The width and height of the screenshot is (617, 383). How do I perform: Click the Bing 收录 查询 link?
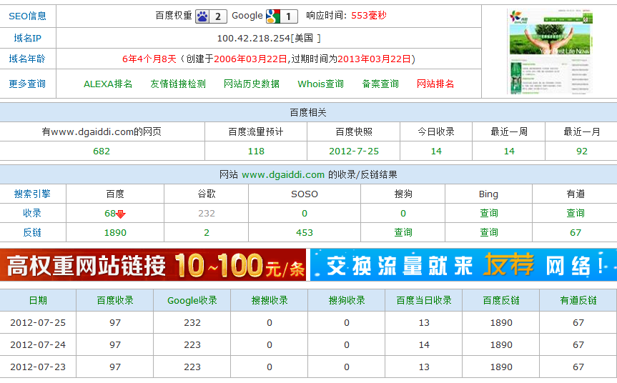click(x=489, y=213)
